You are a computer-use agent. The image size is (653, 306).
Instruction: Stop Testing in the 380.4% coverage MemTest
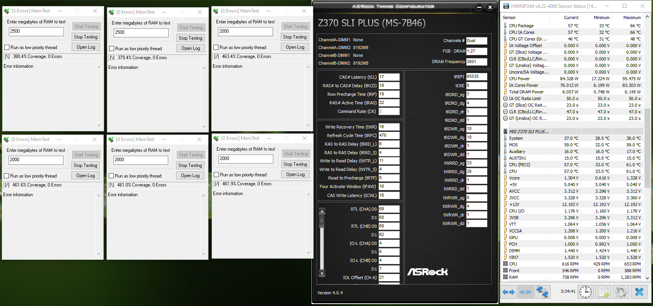[86, 37]
